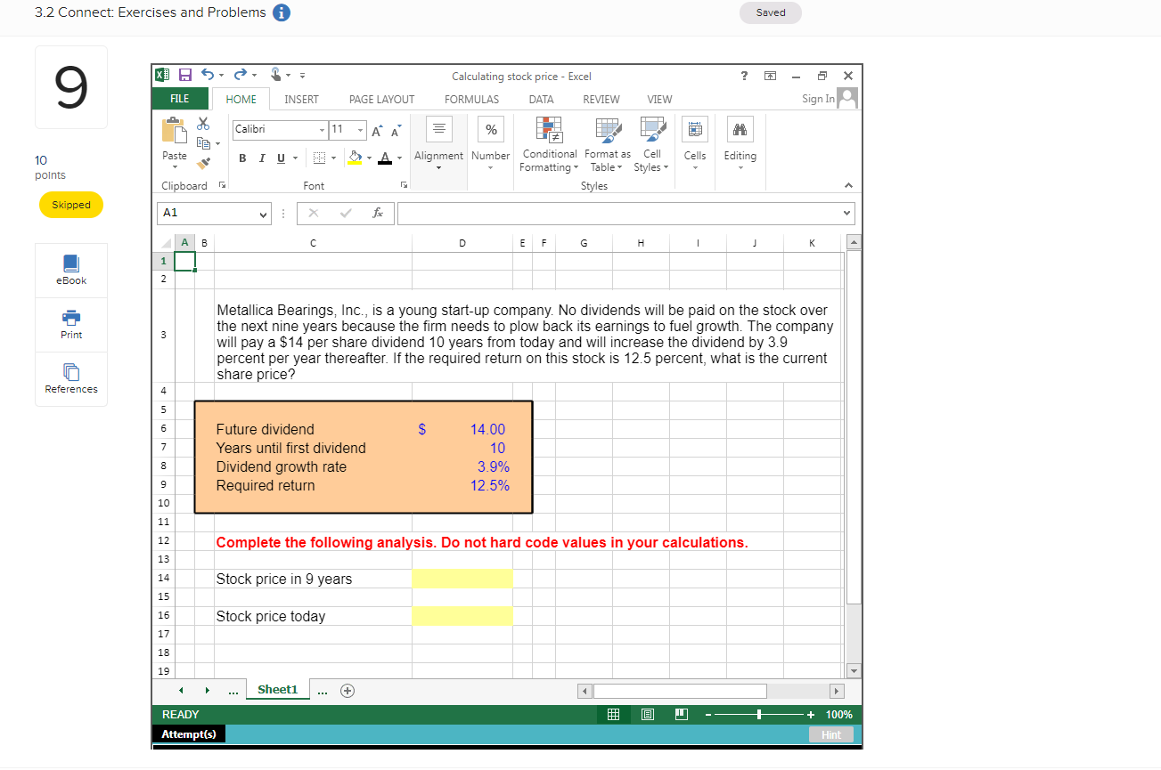Viewport: 1161px width, 770px height.
Task: Click the info icon beside Exercises and Problems
Action: [x=281, y=12]
